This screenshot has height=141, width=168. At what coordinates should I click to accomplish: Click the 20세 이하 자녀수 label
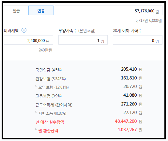pos(128,31)
